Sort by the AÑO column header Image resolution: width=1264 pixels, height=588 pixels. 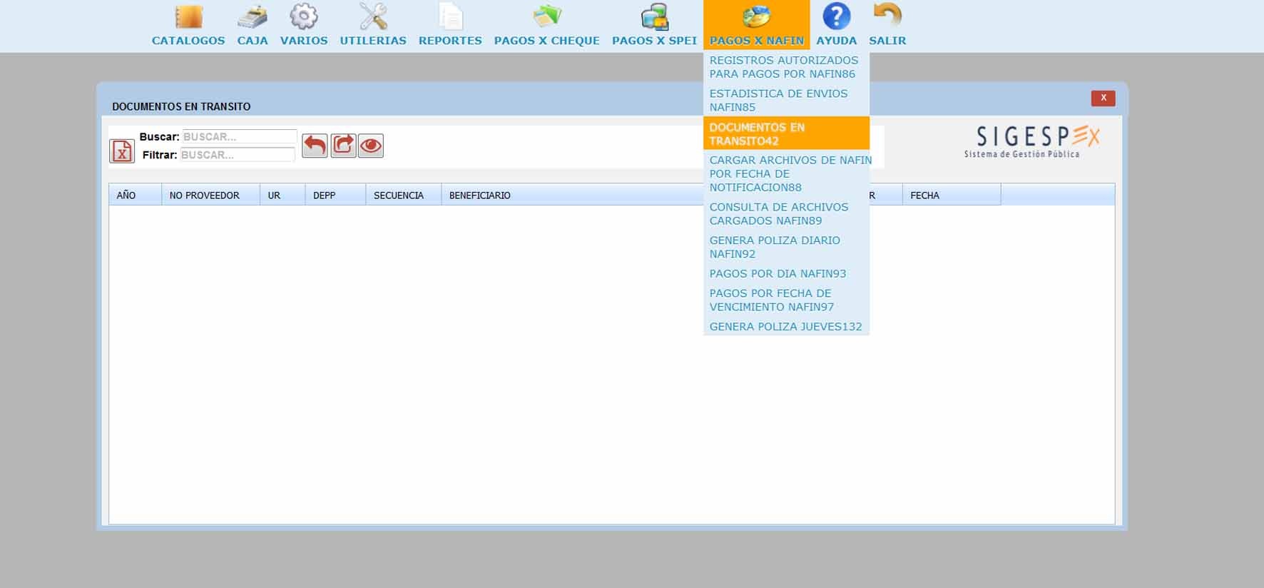[x=136, y=195]
